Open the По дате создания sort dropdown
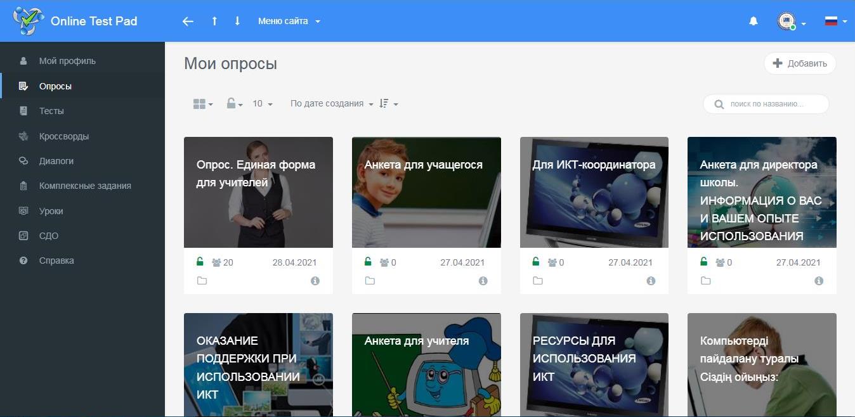 click(332, 104)
